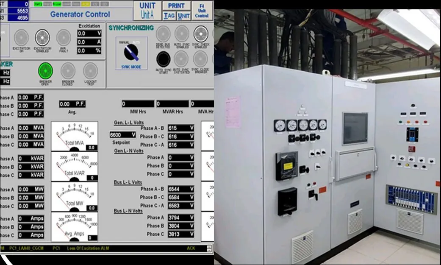Open the UNIT Unit A selector
Viewport: 441px width, 265px height.
pyautogui.click(x=147, y=11)
